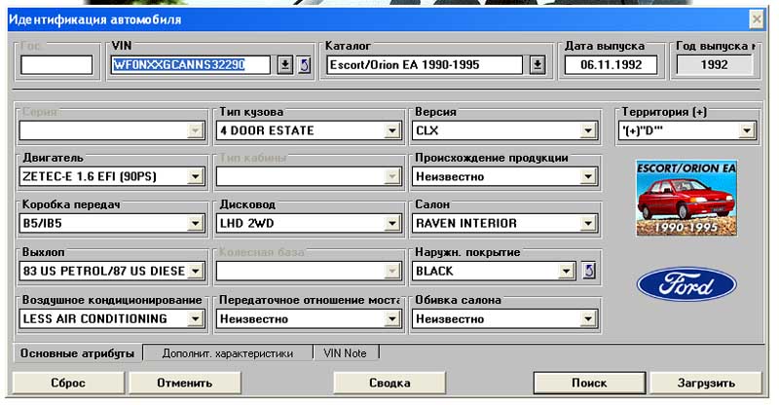Expand the Версия CLX dropdown
Viewport: 779px width, 405px height.
coord(588,130)
